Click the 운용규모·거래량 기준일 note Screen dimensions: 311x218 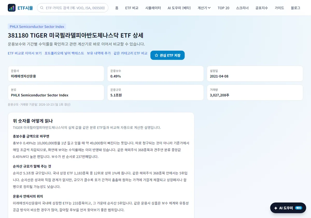[39, 105]
